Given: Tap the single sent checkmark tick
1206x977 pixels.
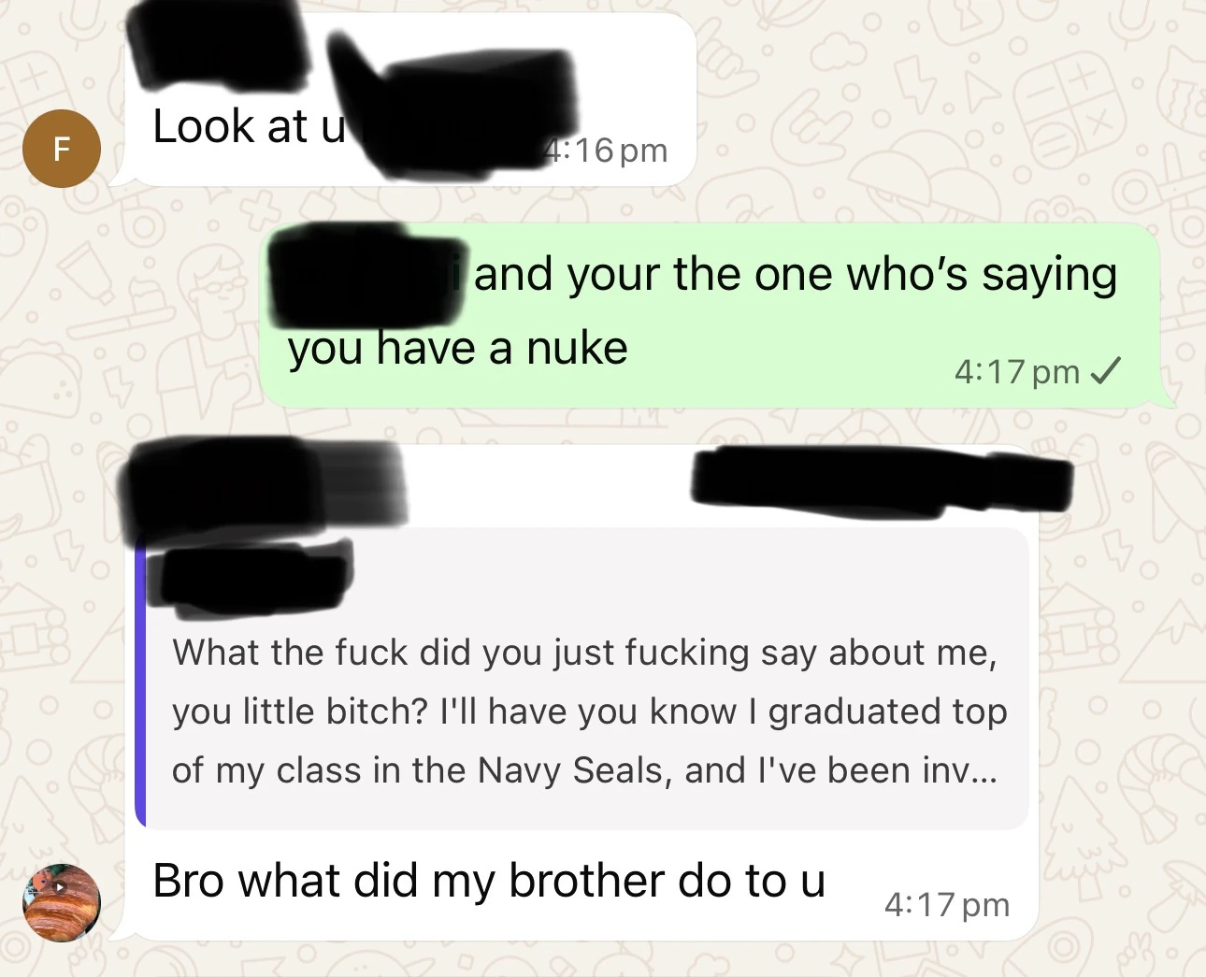Looking at the screenshot, I should click(x=1105, y=372).
